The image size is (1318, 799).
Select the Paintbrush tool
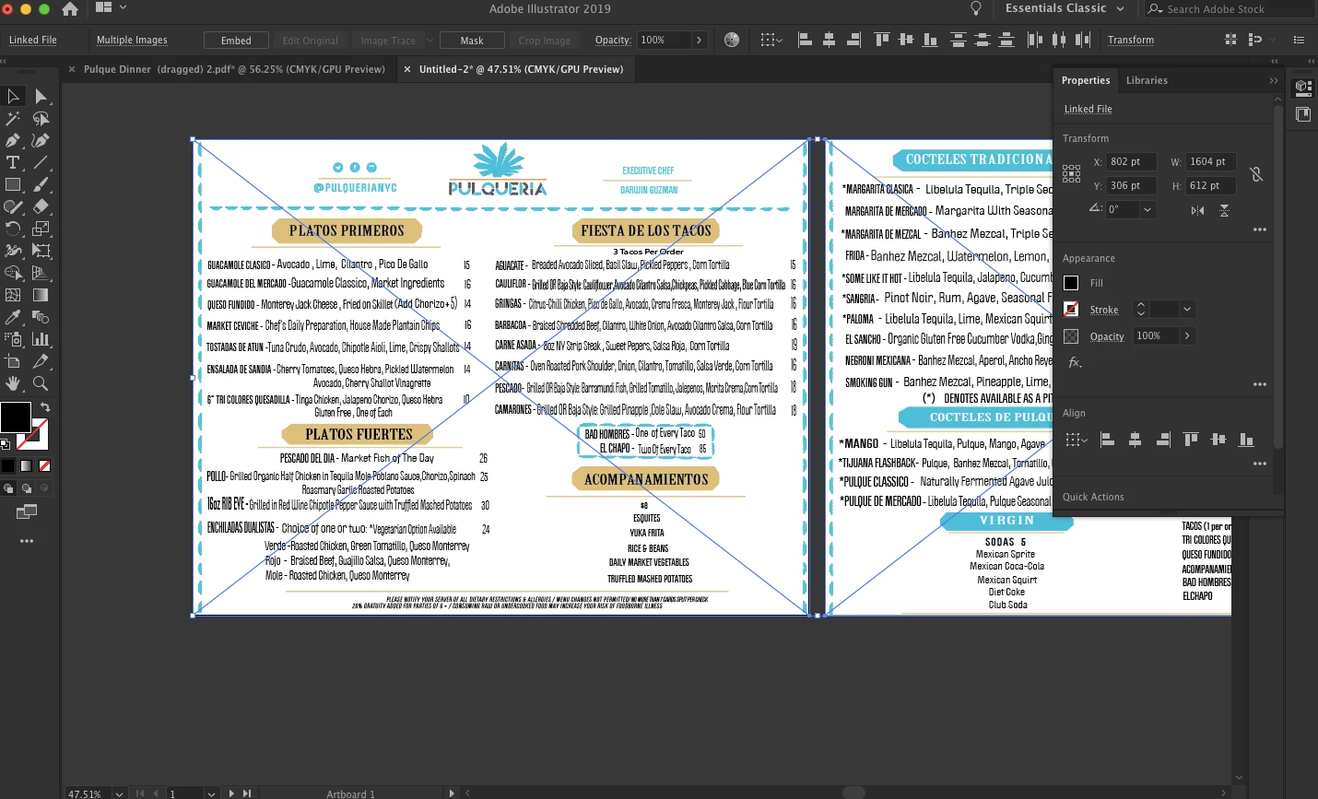(41, 184)
